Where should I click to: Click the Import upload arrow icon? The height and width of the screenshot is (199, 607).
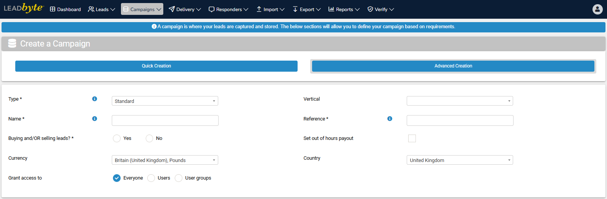[259, 9]
